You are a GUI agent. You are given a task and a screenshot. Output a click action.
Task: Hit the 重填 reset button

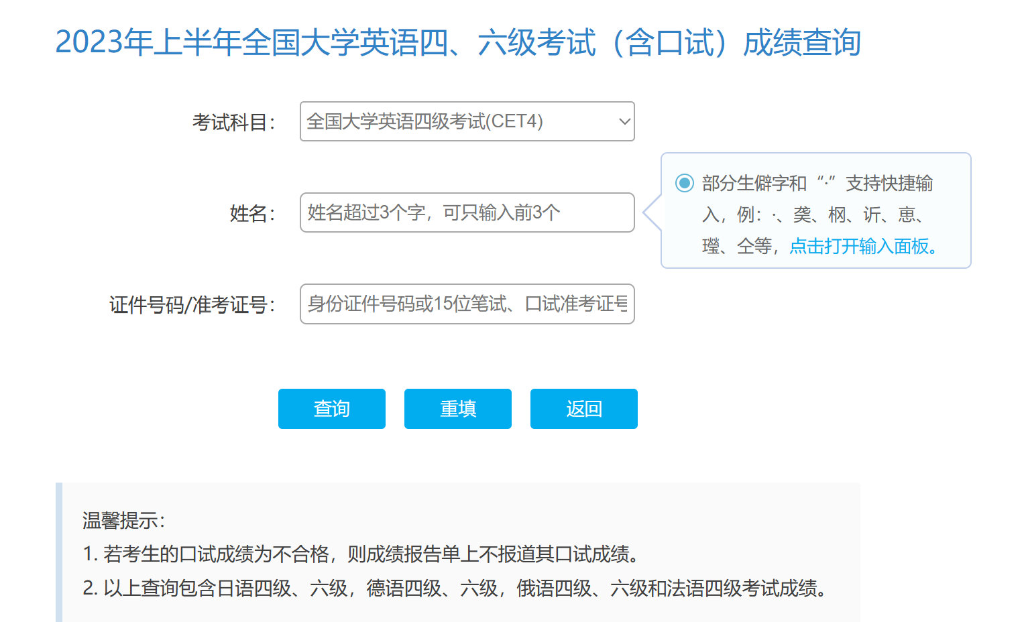coord(457,409)
